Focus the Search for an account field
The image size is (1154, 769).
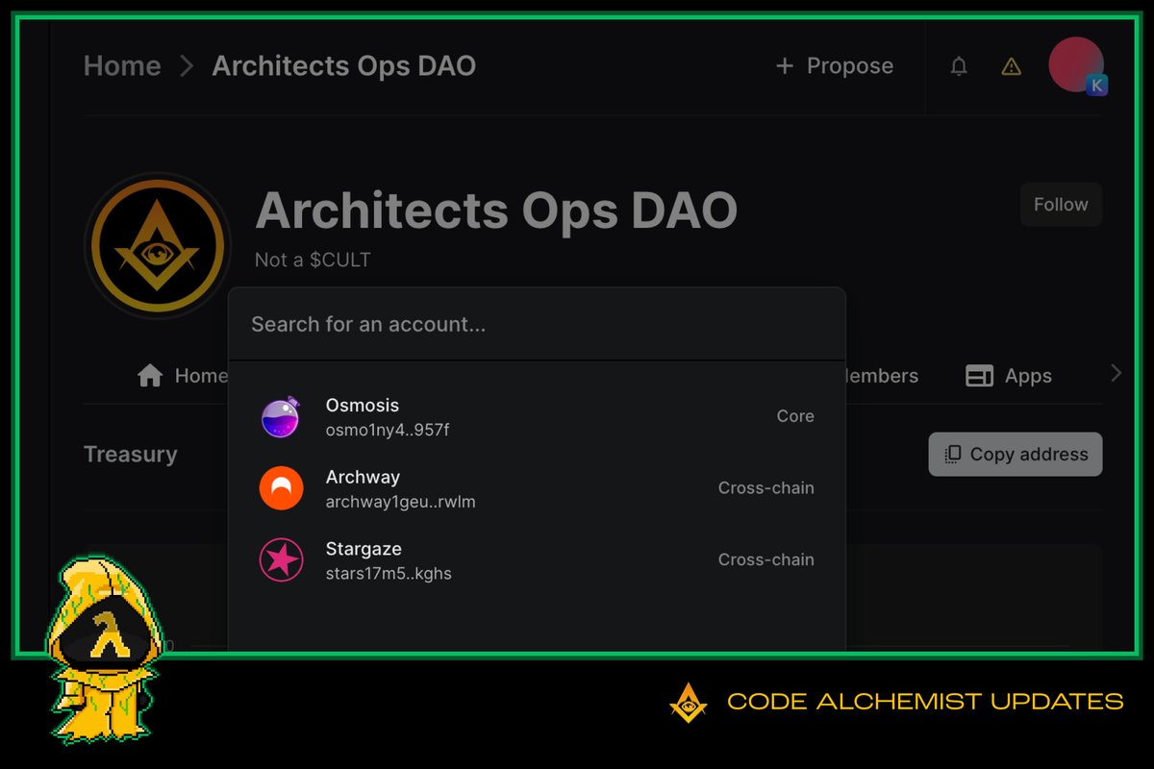click(x=537, y=324)
